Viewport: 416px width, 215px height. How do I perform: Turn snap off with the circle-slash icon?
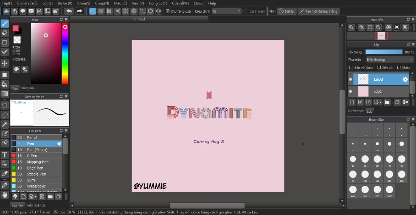click(93, 11)
